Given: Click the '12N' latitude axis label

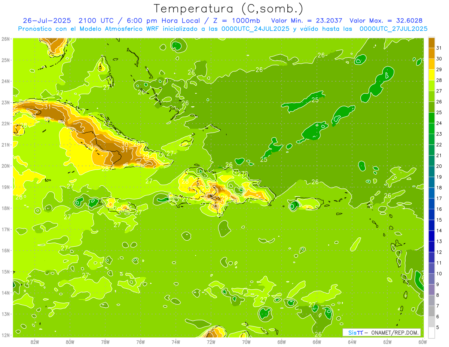Looking at the screenshot, I should click(5, 335).
